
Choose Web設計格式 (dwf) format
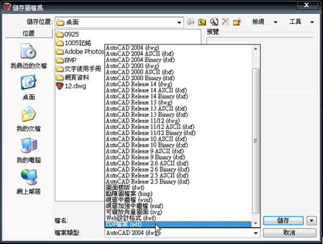pyautogui.click(x=178, y=218)
